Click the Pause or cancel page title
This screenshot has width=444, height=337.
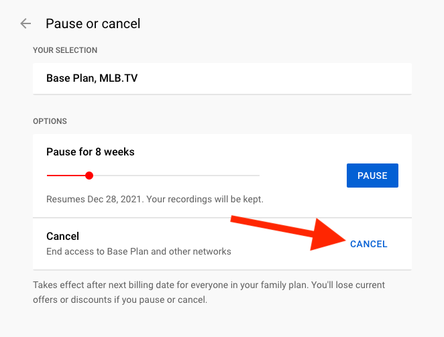[93, 24]
